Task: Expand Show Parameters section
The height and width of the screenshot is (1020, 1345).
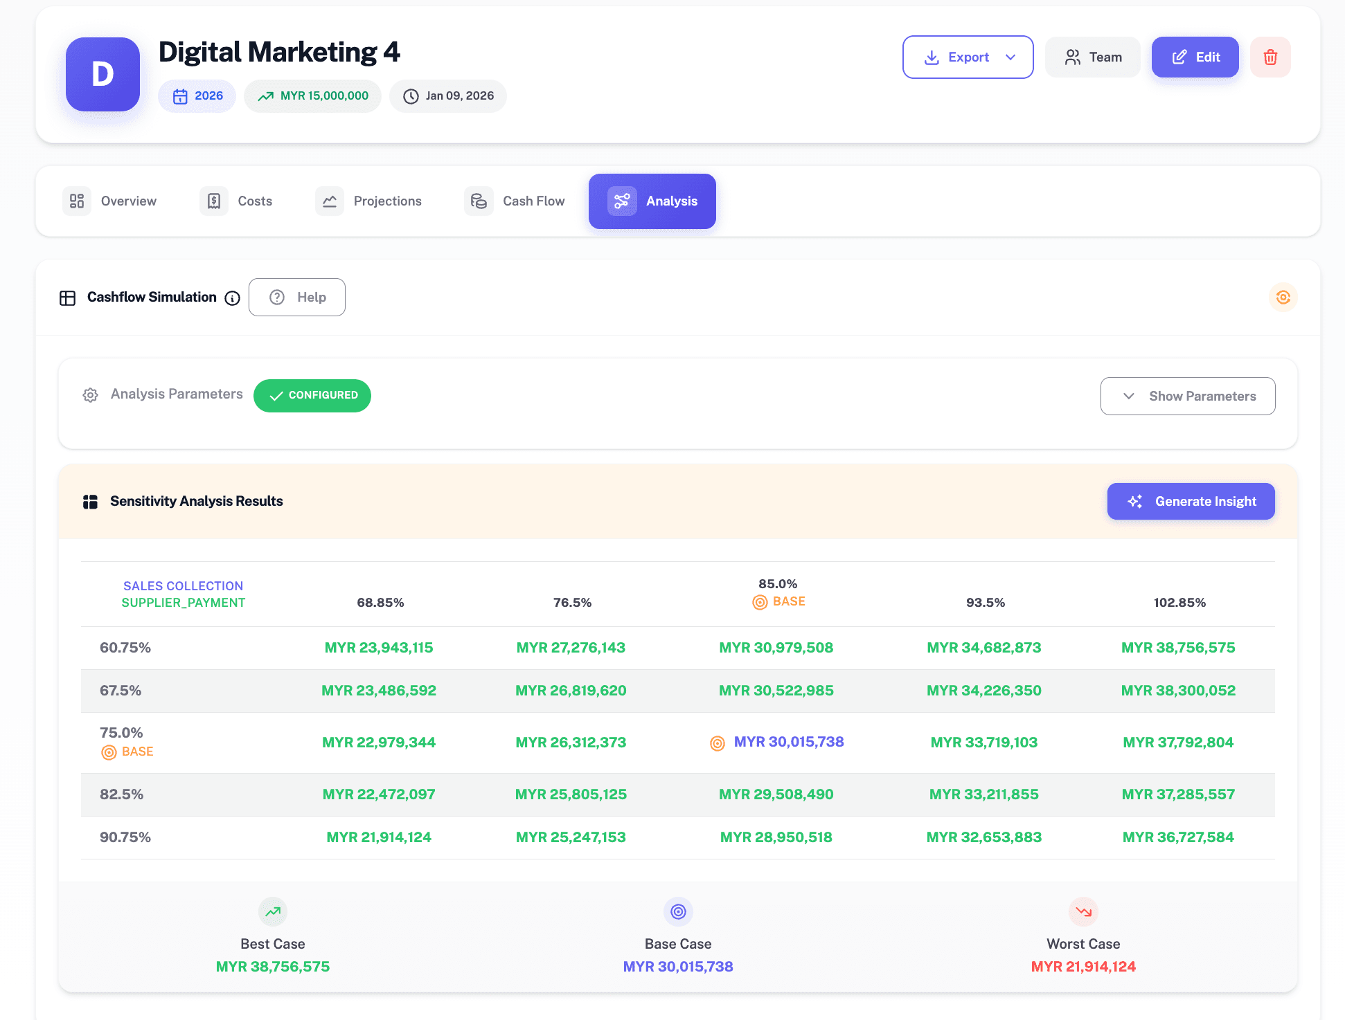Action: pyautogui.click(x=1187, y=397)
